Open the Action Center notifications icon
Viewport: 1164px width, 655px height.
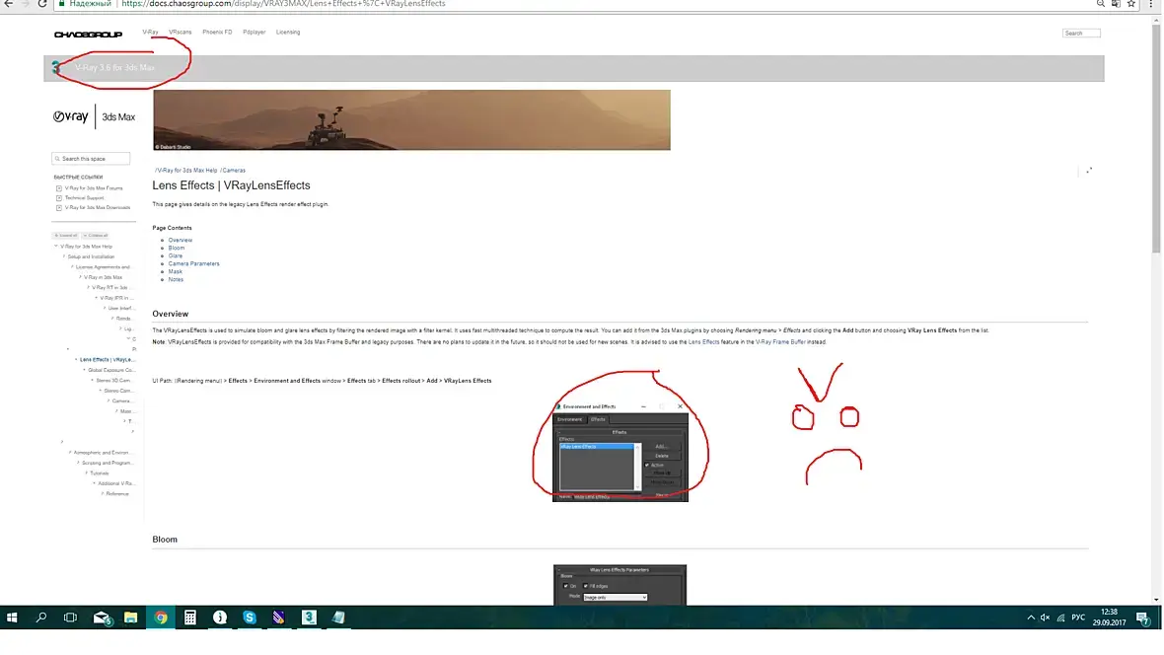click(x=1143, y=618)
